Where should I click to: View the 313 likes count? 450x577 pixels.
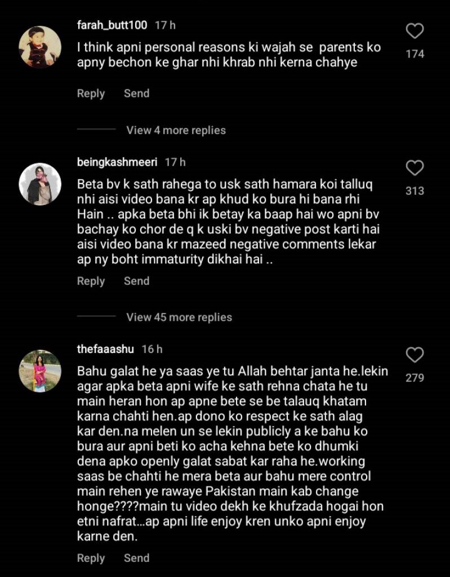coord(415,191)
